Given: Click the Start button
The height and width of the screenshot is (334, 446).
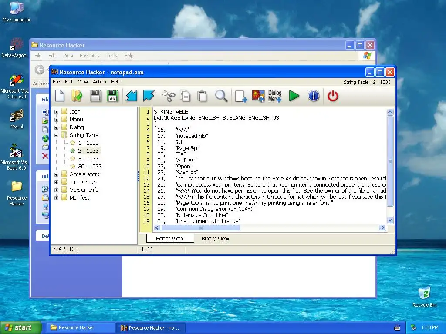Looking at the screenshot, I should [x=20, y=328].
